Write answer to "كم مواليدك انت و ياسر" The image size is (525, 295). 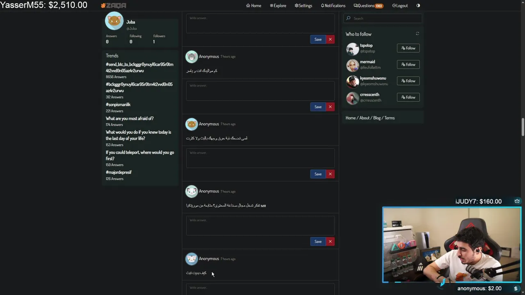point(260,91)
